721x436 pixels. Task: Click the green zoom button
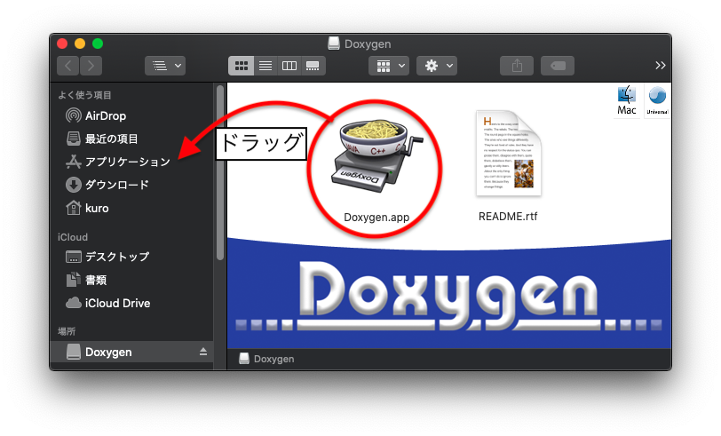pyautogui.click(x=98, y=44)
